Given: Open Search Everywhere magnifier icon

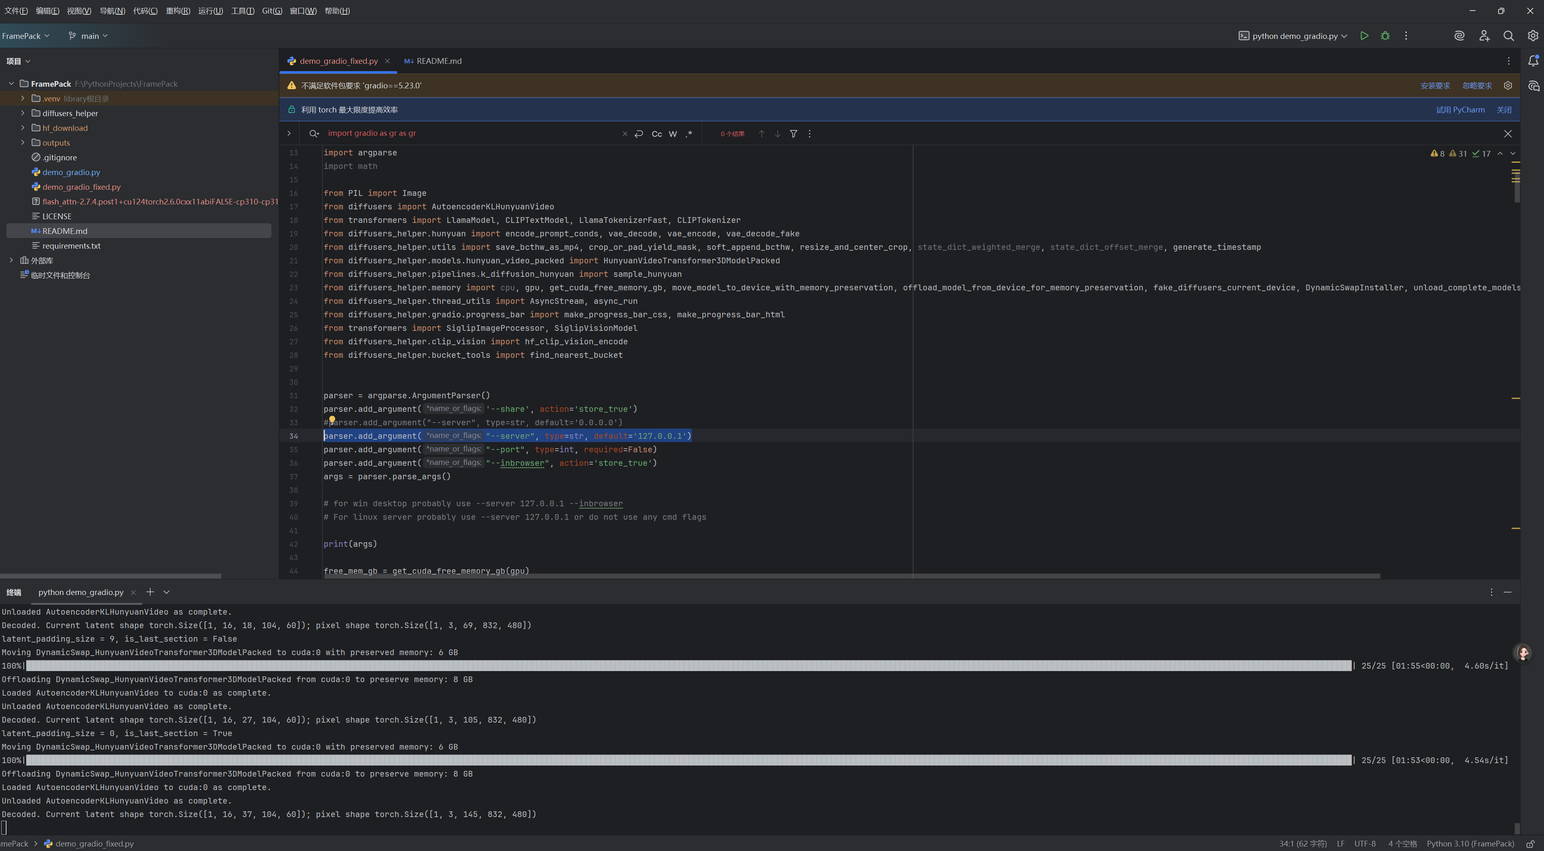Looking at the screenshot, I should point(1509,36).
